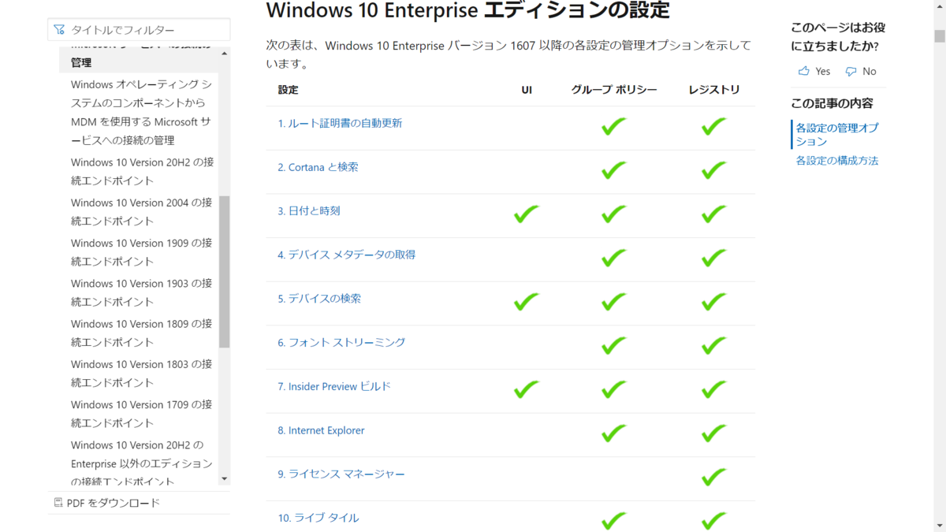Image resolution: width=946 pixels, height=532 pixels.
Task: Click sidebar scrollbar down arrow
Action: click(x=225, y=478)
